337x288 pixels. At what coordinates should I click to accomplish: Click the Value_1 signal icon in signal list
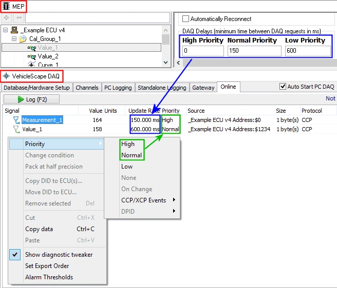click(x=16, y=130)
